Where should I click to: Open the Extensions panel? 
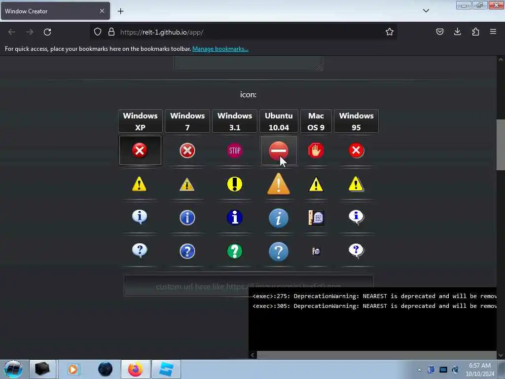click(x=475, y=32)
